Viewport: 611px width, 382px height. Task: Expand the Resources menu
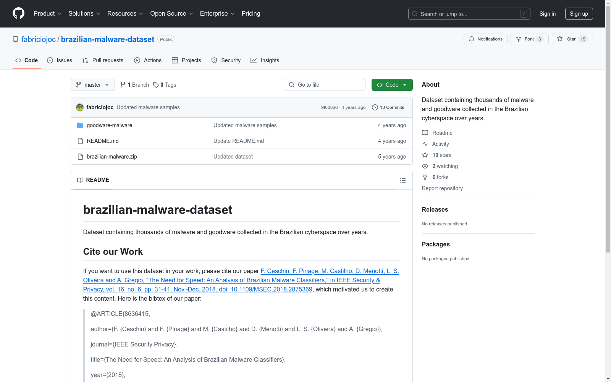[125, 13]
